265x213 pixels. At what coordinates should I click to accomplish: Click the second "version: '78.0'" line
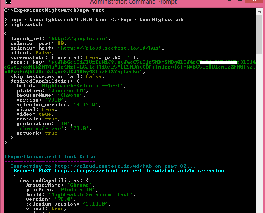click(x=51, y=200)
